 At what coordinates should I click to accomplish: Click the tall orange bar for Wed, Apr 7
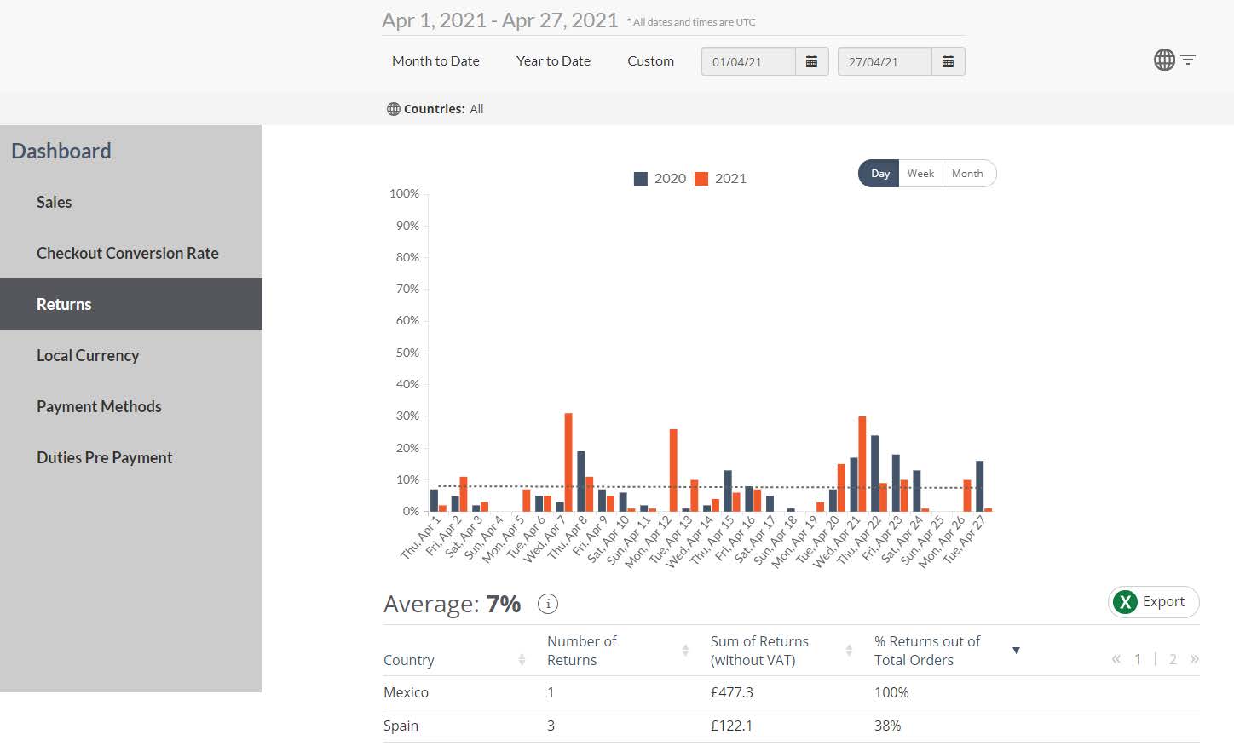(x=568, y=462)
